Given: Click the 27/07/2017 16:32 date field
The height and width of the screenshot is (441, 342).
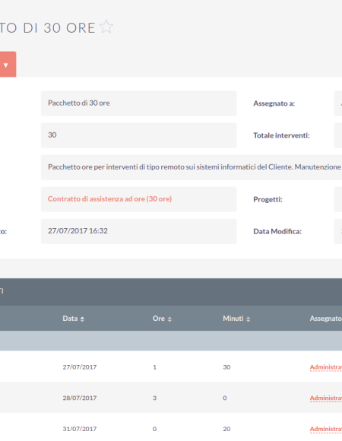Looking at the screenshot, I should 139,231.
